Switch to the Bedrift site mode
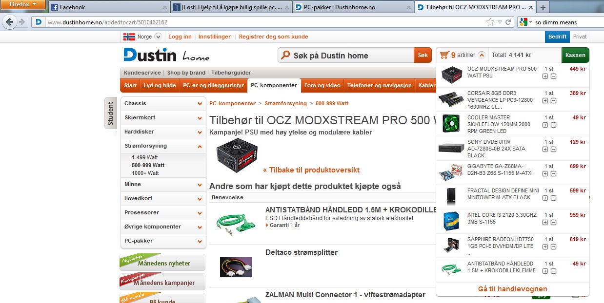The width and height of the screenshot is (604, 303). point(557,37)
